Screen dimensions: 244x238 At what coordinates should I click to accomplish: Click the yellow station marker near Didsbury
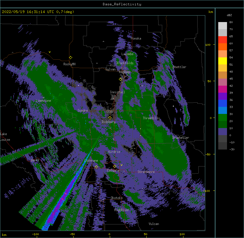110,118
